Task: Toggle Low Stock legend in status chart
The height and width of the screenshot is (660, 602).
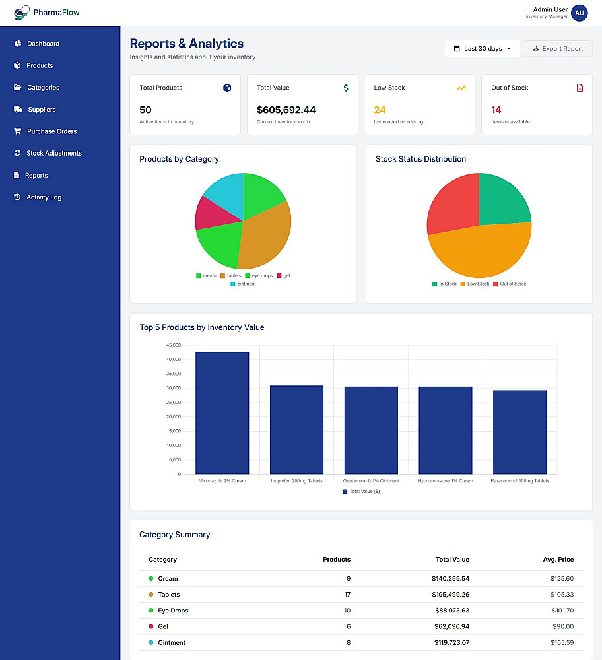Action: (x=475, y=284)
